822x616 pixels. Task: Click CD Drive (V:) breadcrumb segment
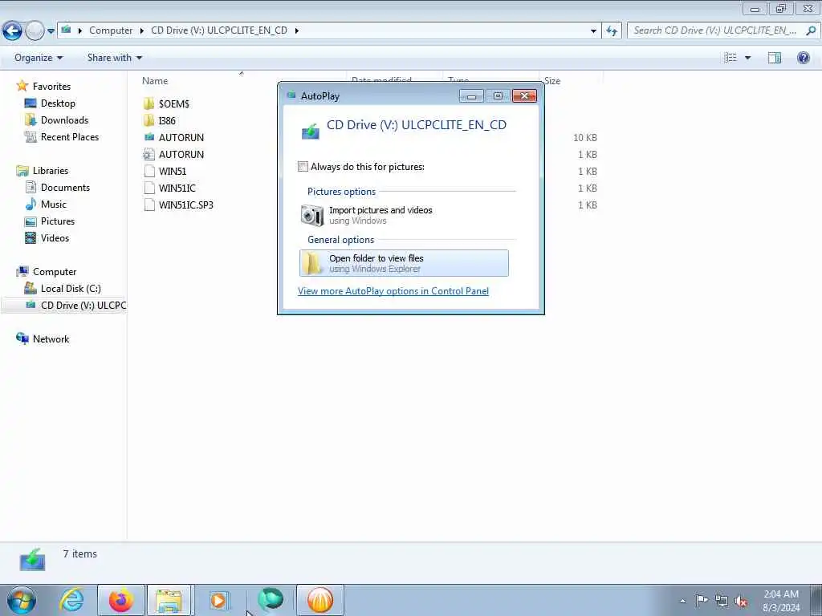(219, 30)
